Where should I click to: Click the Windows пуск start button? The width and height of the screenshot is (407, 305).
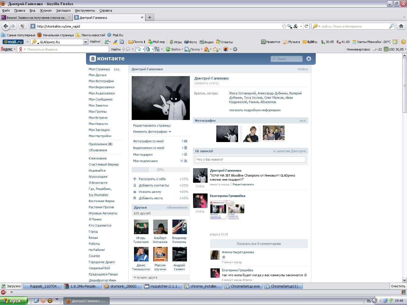(14, 301)
